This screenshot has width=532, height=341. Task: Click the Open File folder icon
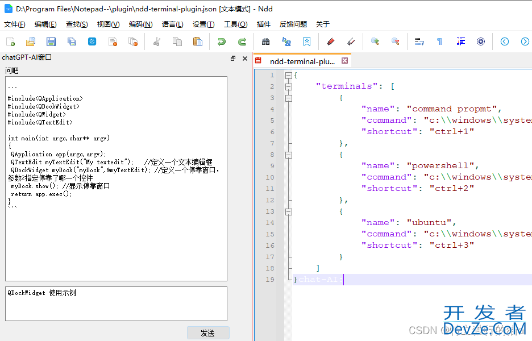click(31, 41)
